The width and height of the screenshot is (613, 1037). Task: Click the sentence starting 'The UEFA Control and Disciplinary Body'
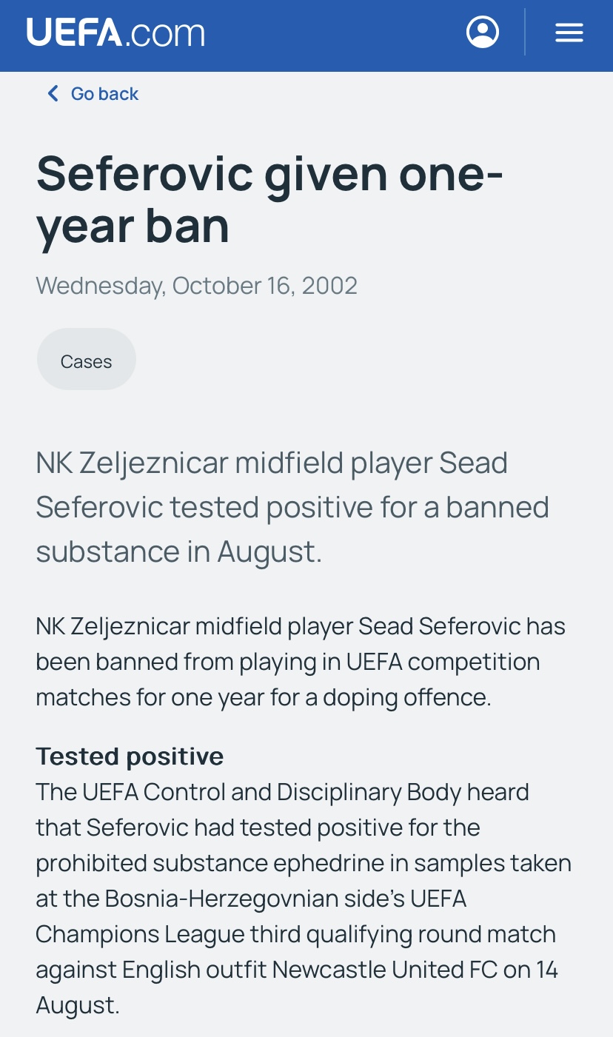[x=304, y=899]
